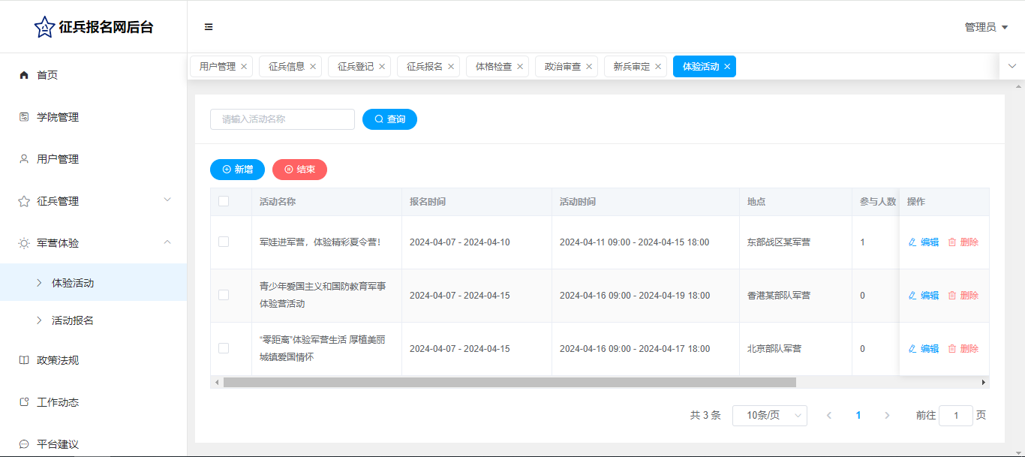Viewport: 1025px width, 457px height.
Task: Click the book icon for 政策法规
Action: [x=24, y=360]
